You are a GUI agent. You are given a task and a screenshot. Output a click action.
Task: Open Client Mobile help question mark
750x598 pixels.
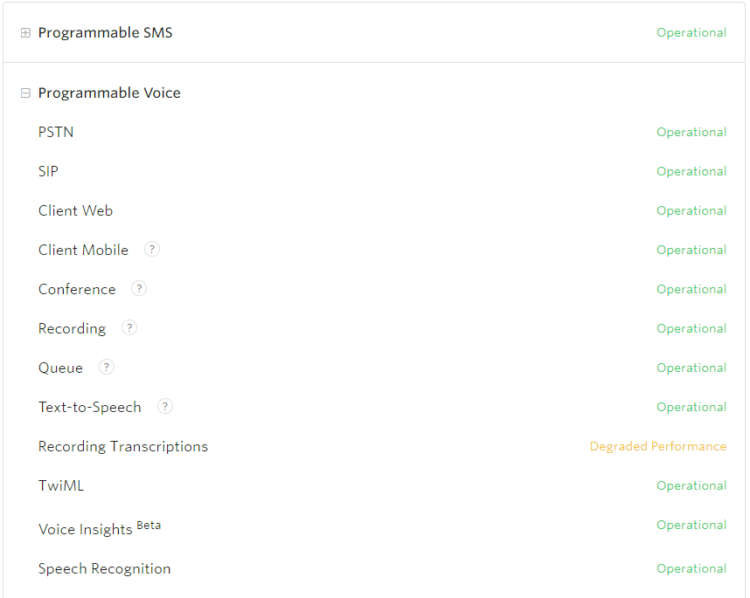coord(152,250)
